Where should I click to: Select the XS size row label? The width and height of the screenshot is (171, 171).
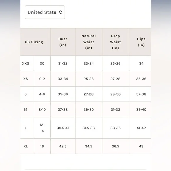pos(26,79)
